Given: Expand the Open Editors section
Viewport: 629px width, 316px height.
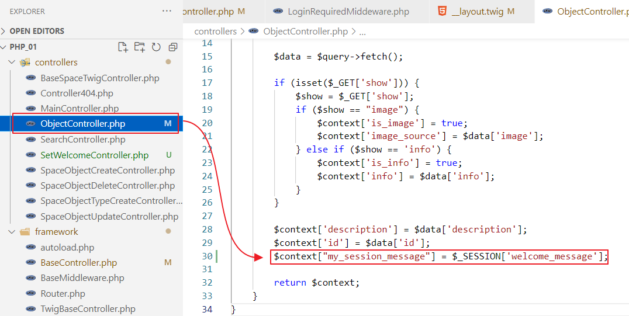Looking at the screenshot, I should (x=5, y=31).
